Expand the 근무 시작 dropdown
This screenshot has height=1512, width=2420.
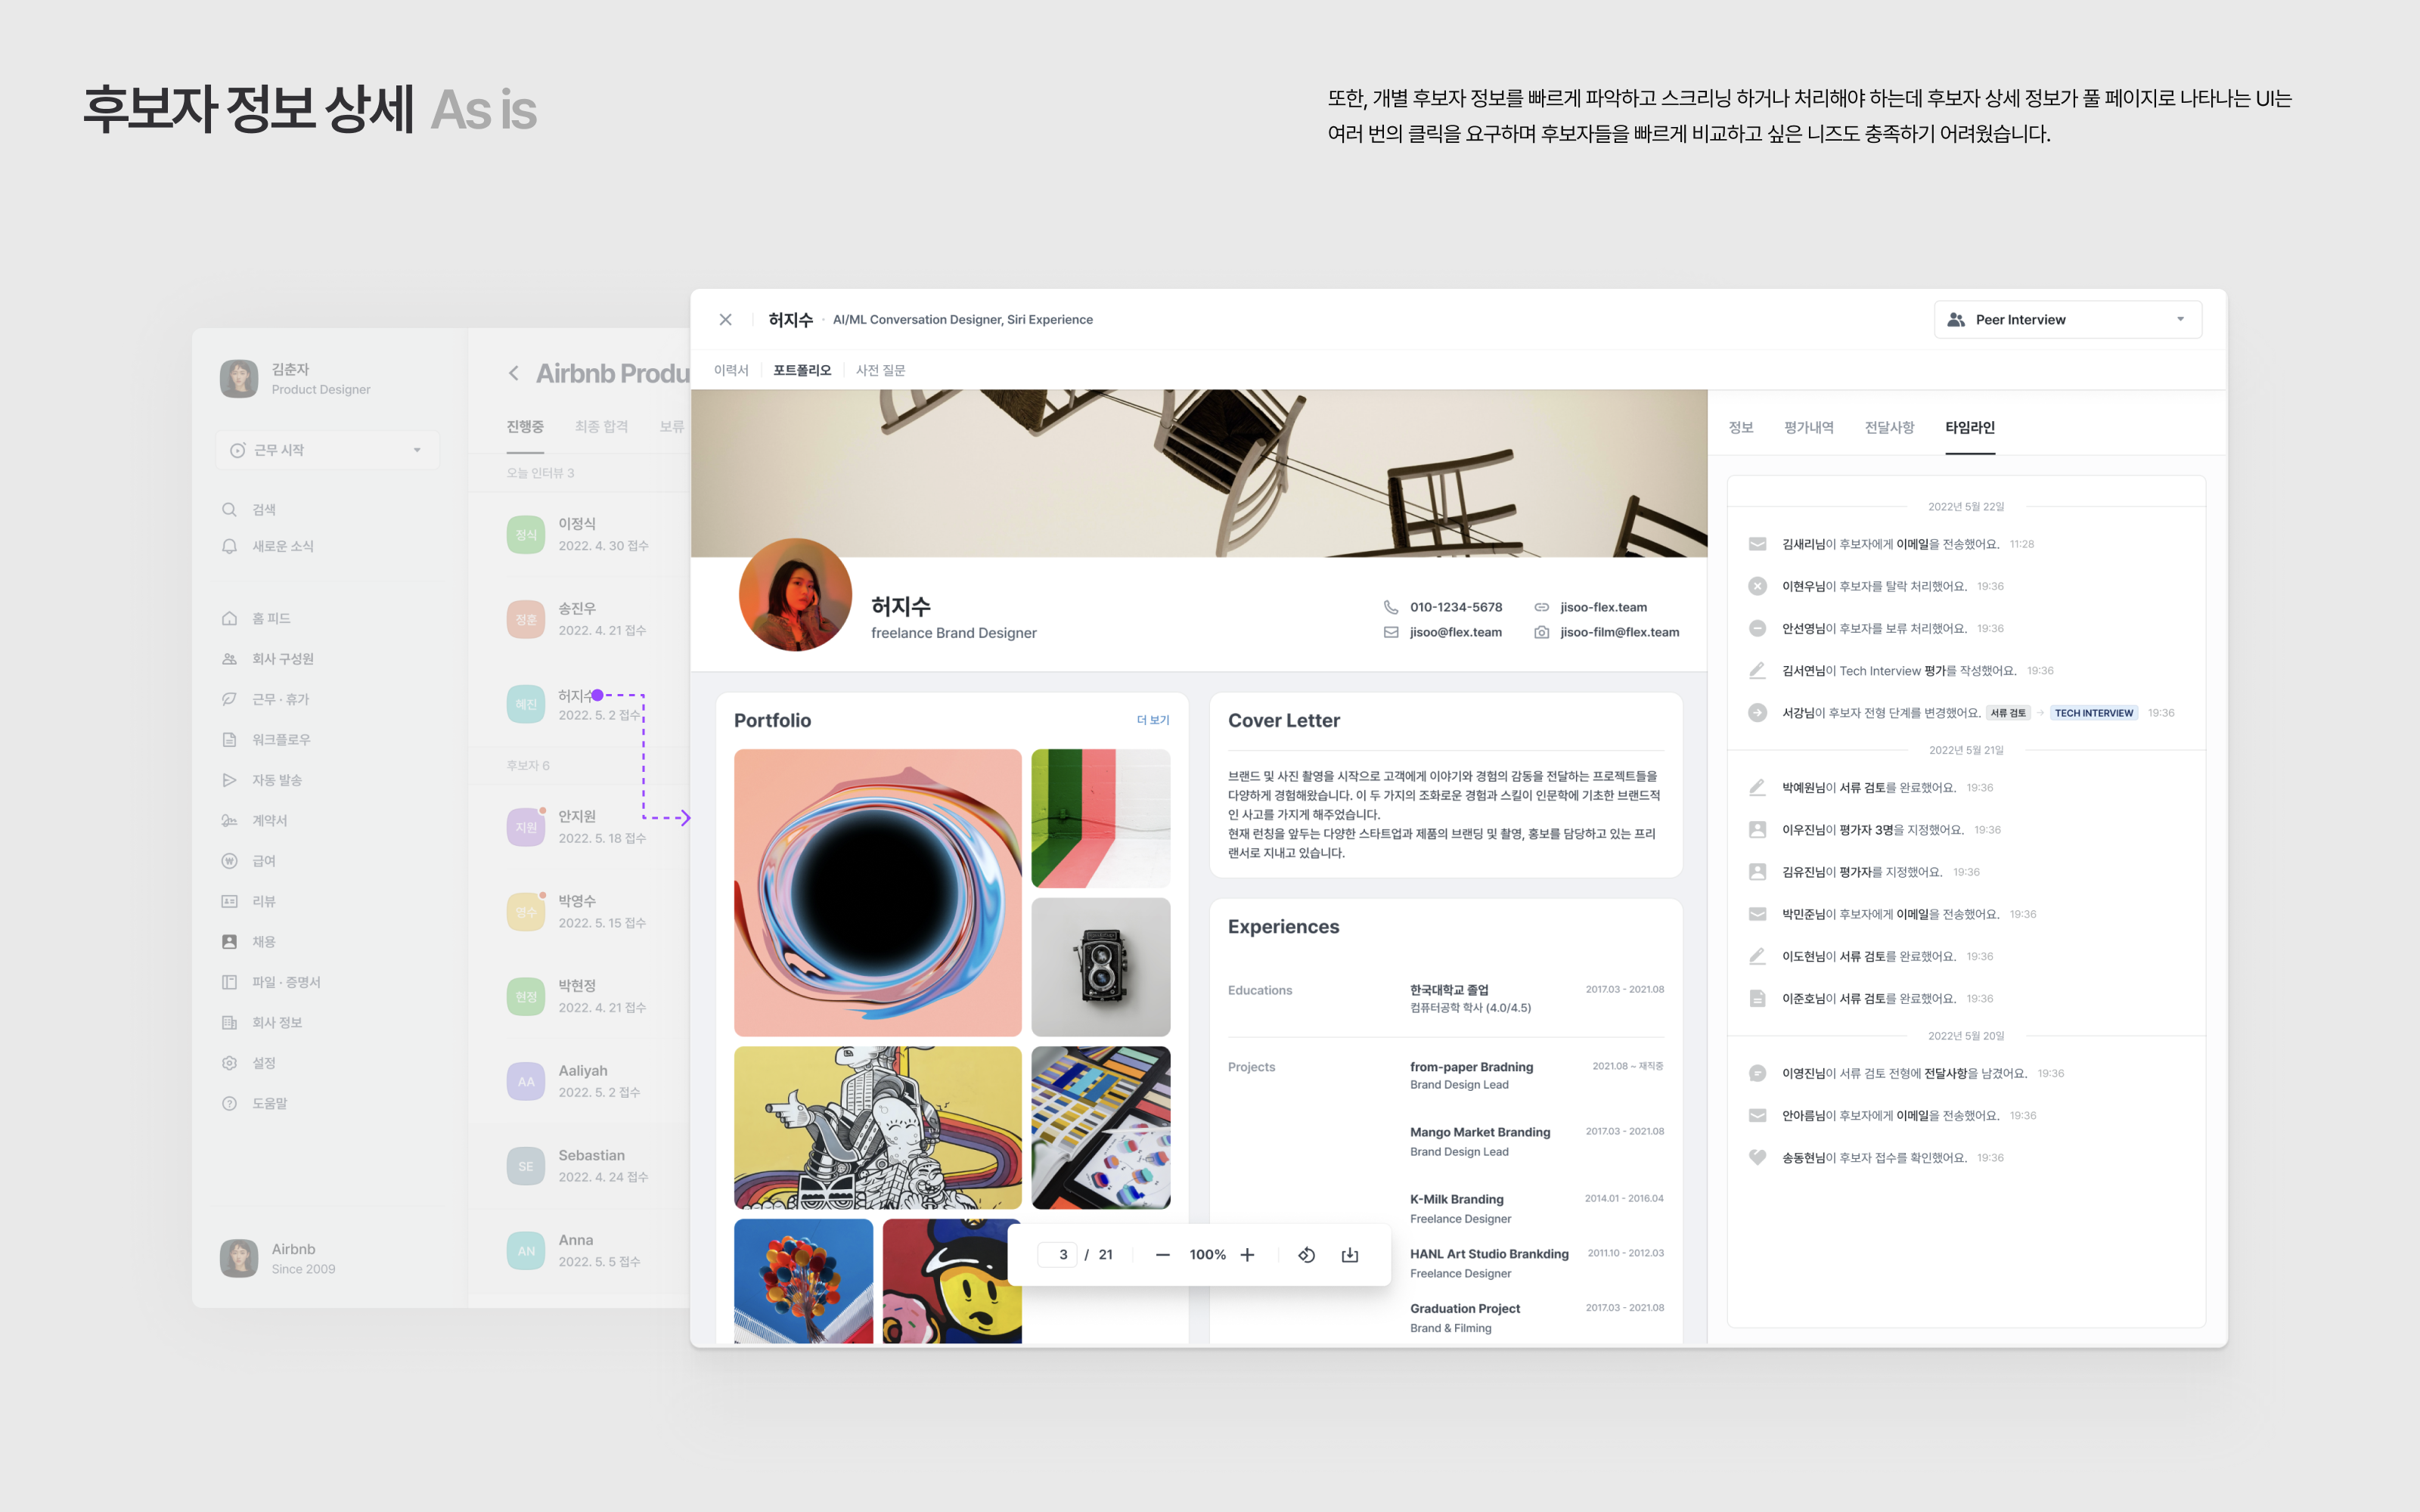tap(327, 450)
